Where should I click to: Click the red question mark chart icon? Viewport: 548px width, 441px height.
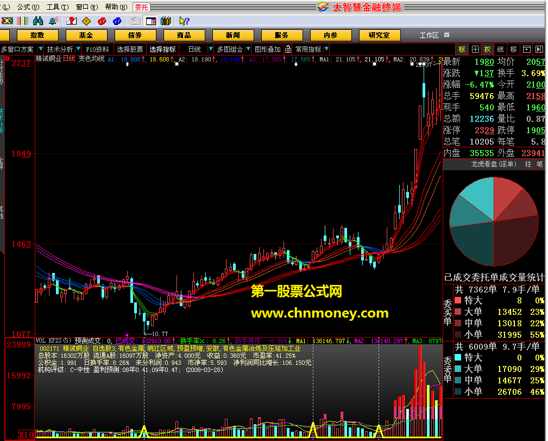pos(71,21)
